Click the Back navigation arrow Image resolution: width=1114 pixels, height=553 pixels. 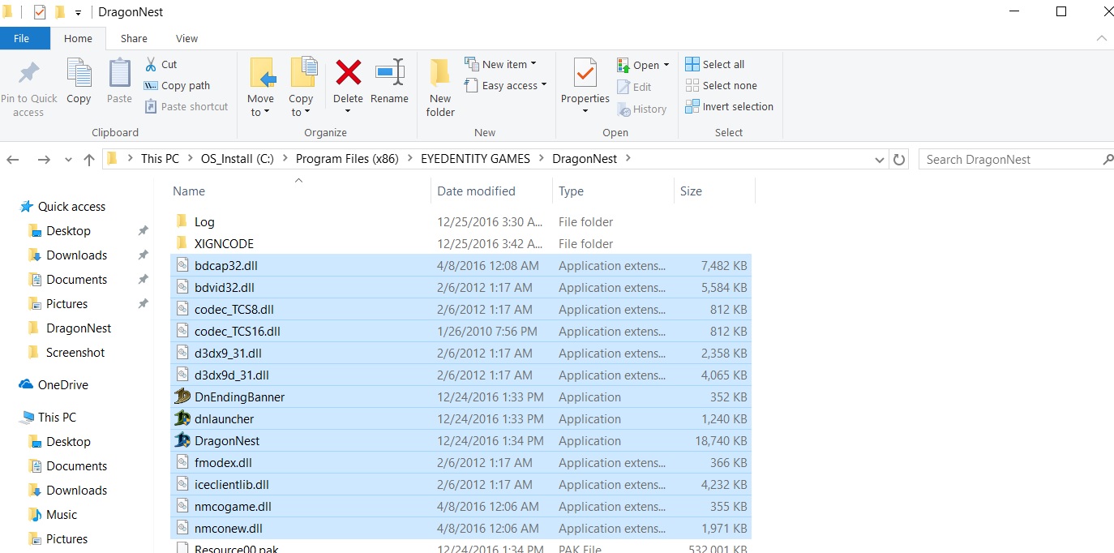tap(13, 160)
